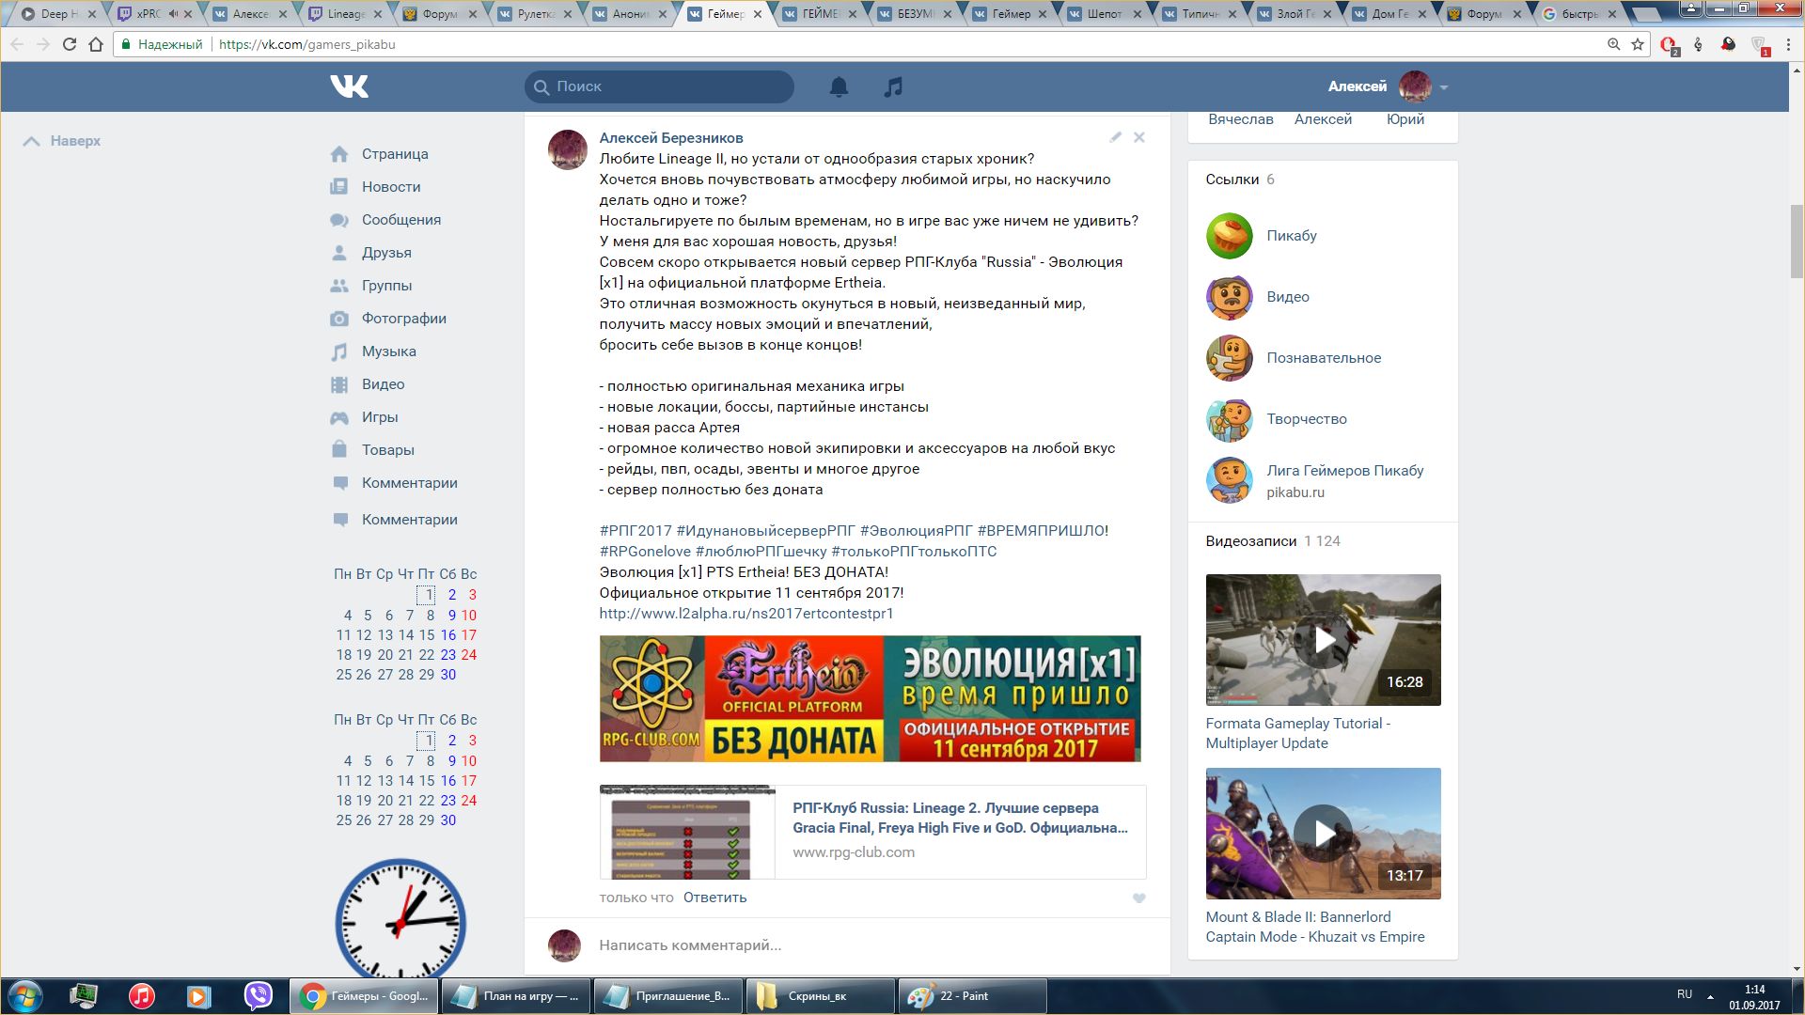Click the RU language indicator
1805x1015 pixels.
(1685, 994)
